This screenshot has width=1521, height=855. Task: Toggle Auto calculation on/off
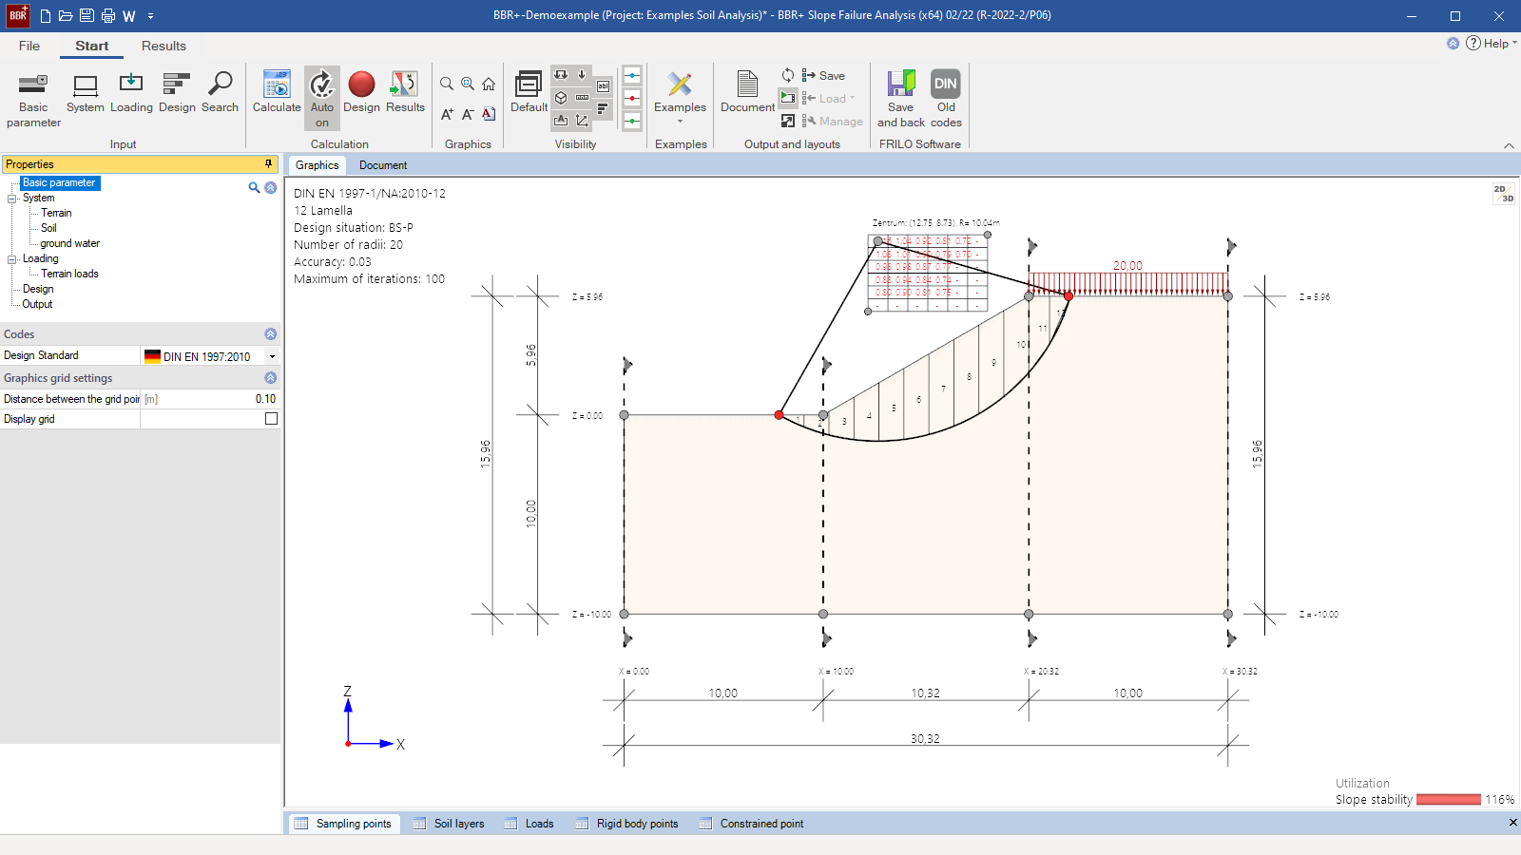[x=322, y=99]
